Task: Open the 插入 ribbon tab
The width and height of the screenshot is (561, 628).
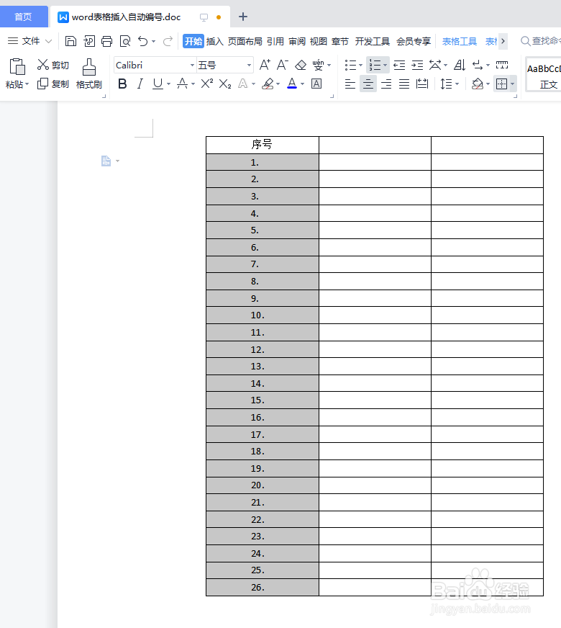Action: (x=215, y=41)
